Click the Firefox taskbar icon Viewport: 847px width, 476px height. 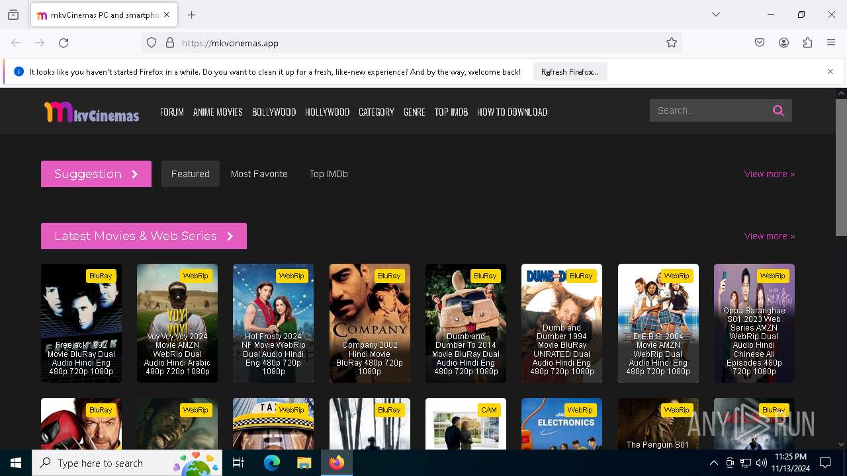point(337,463)
